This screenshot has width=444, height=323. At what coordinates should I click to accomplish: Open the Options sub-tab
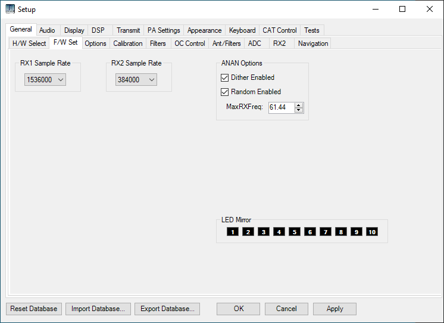(95, 44)
